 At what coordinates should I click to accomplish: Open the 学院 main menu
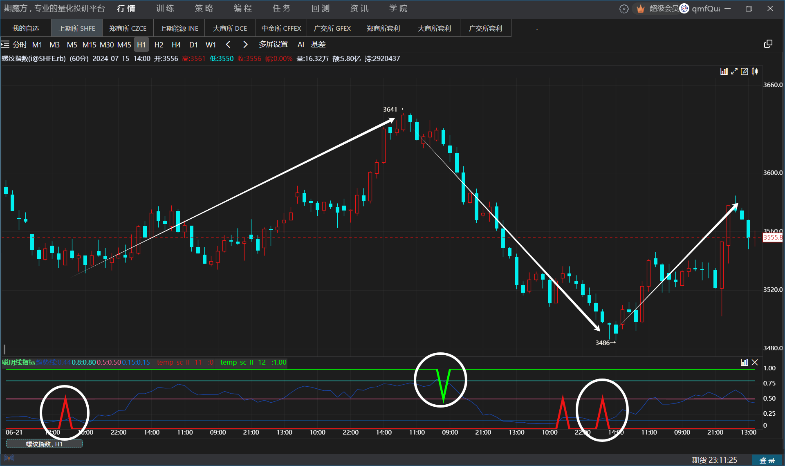tap(398, 9)
